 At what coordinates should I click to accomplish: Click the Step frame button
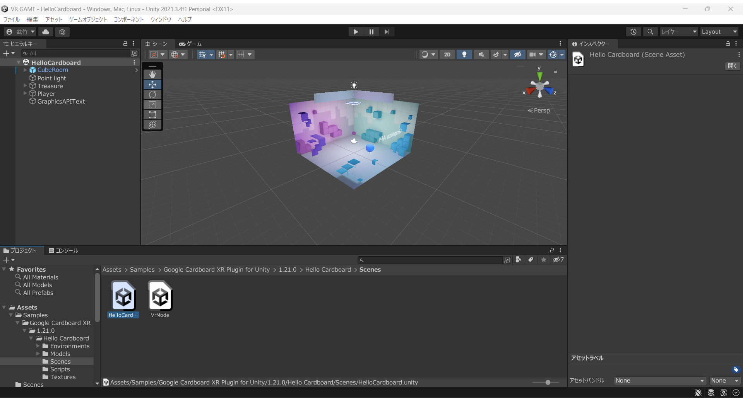387,32
